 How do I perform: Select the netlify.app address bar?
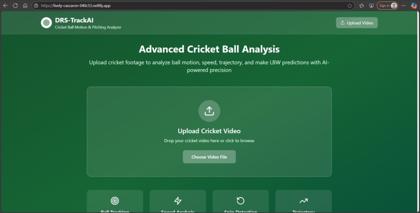click(x=193, y=6)
